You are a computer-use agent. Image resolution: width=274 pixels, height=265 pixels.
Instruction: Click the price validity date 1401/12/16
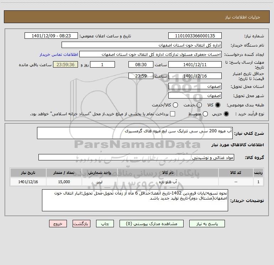195,76
